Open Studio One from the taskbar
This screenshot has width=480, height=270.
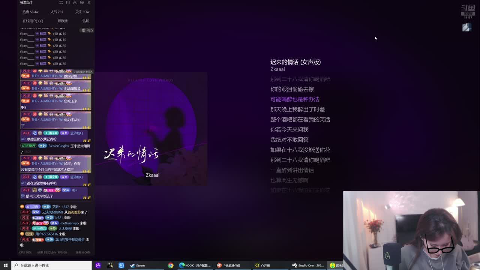click(308, 265)
